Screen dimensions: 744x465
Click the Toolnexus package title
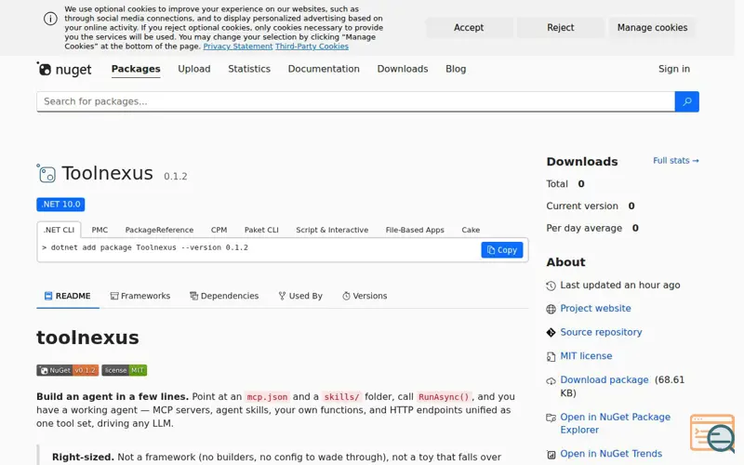(x=107, y=173)
